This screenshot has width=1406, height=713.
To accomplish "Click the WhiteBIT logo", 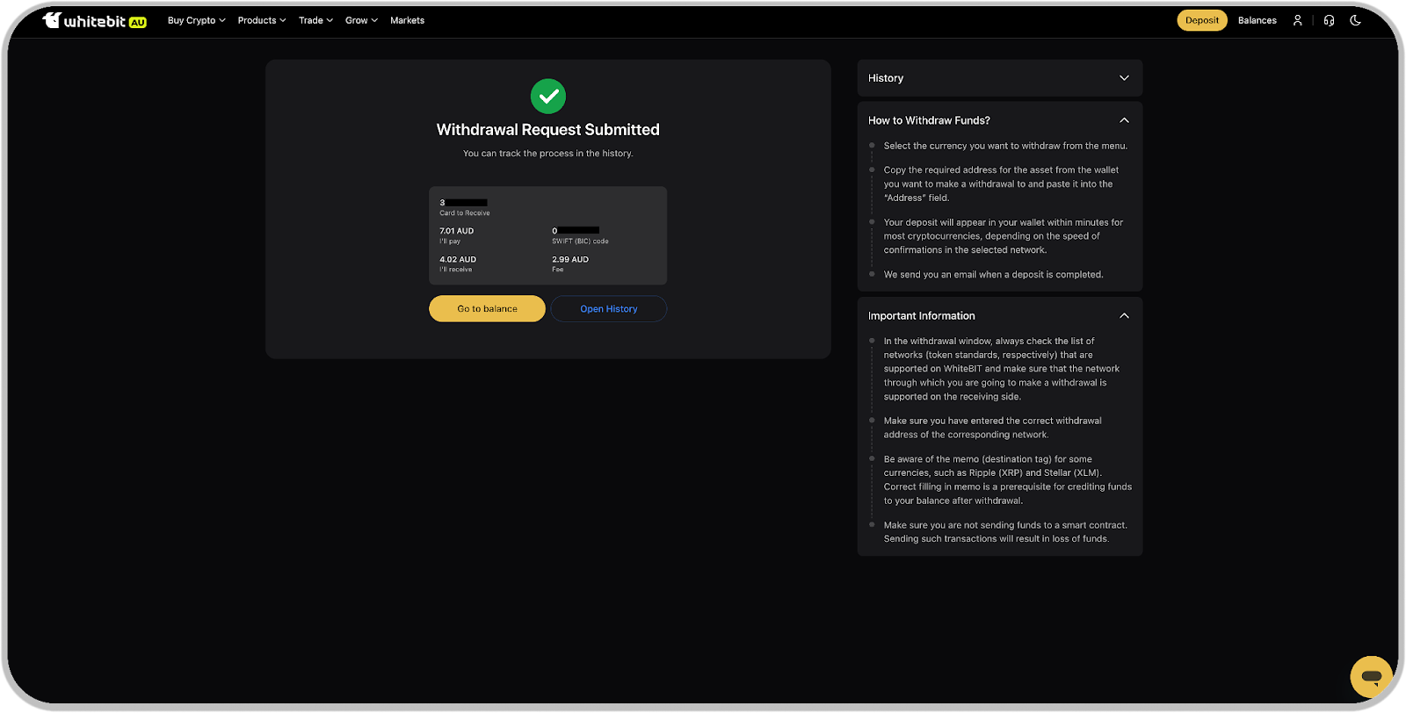I will pyautogui.click(x=94, y=20).
